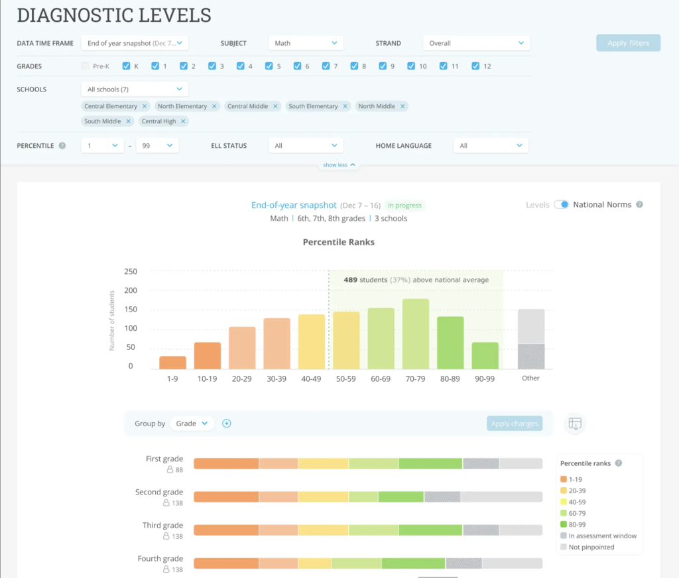This screenshot has width=679, height=578.
Task: Open Percentile ranks legend help icon
Action: point(619,463)
